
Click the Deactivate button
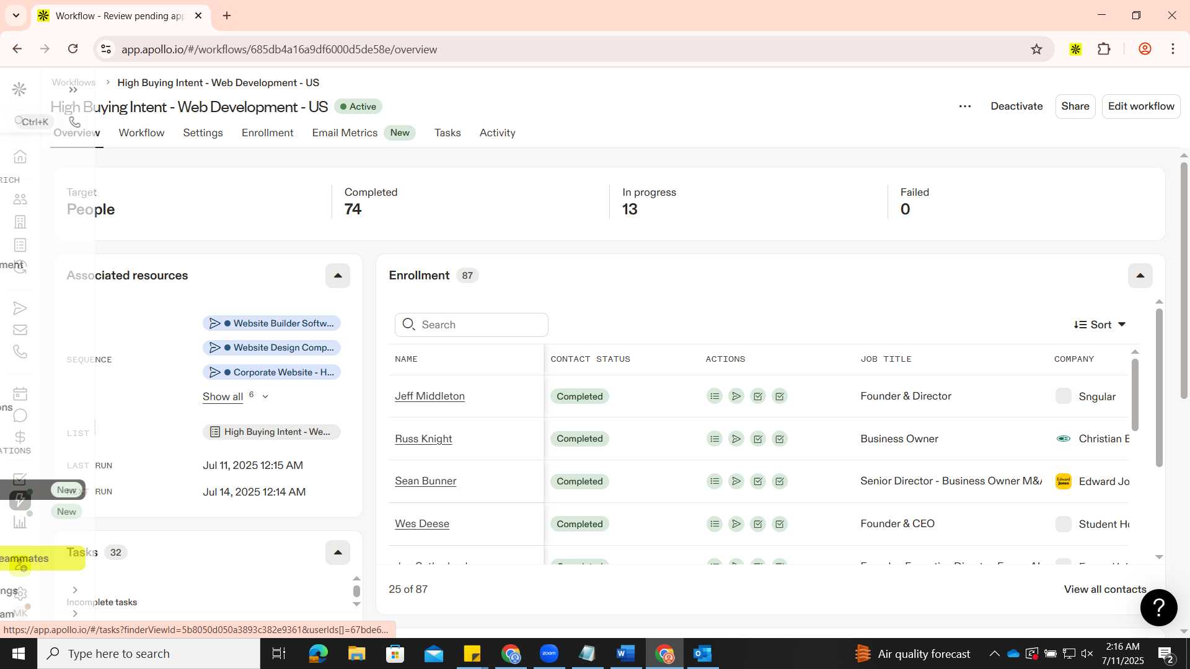(1016, 107)
